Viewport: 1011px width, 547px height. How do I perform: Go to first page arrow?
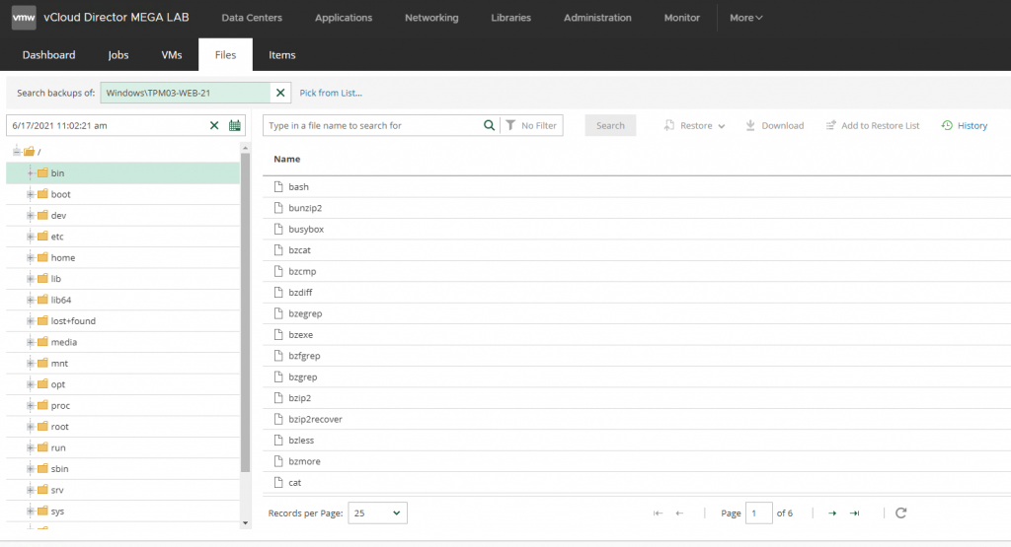coord(658,513)
